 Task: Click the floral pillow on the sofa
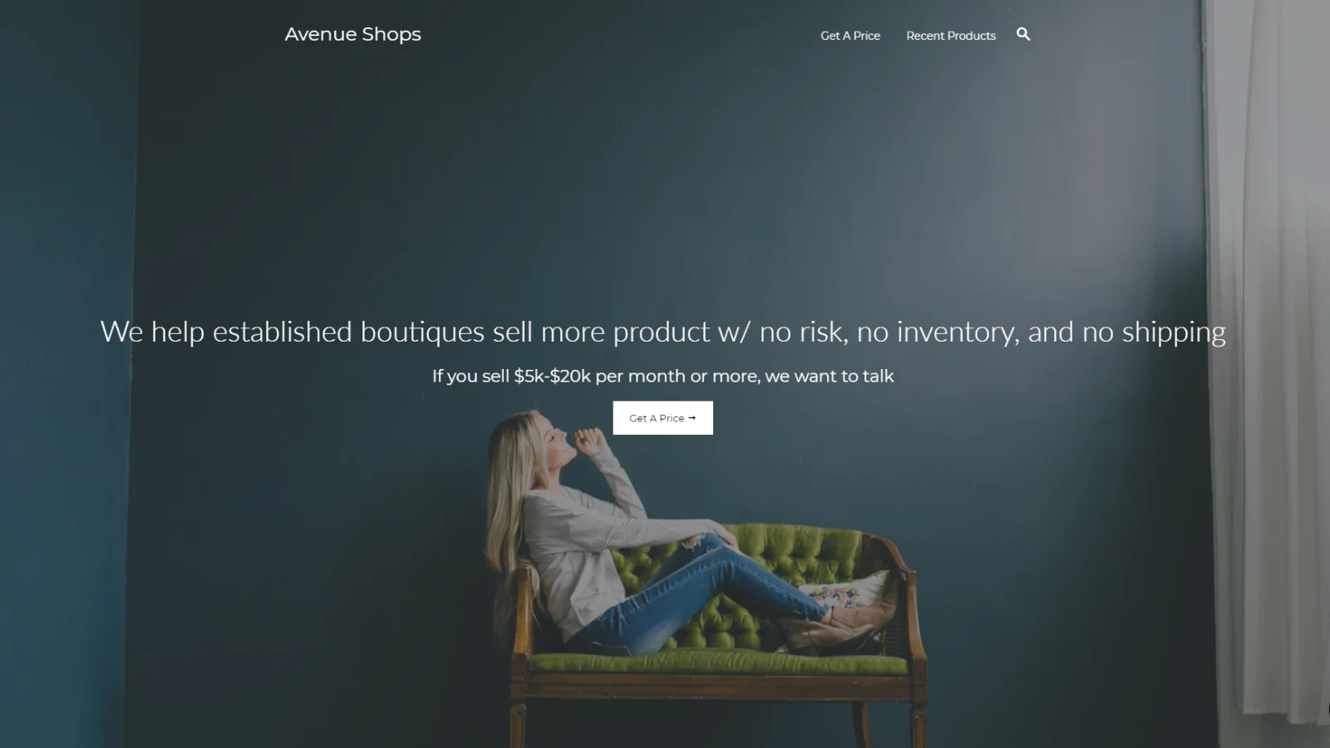pyautogui.click(x=844, y=591)
